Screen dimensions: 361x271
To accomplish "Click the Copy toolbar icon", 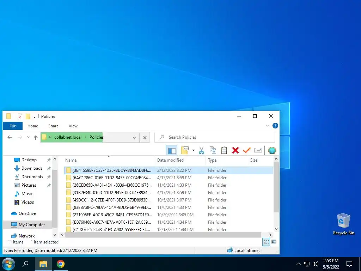I will tap(213, 150).
